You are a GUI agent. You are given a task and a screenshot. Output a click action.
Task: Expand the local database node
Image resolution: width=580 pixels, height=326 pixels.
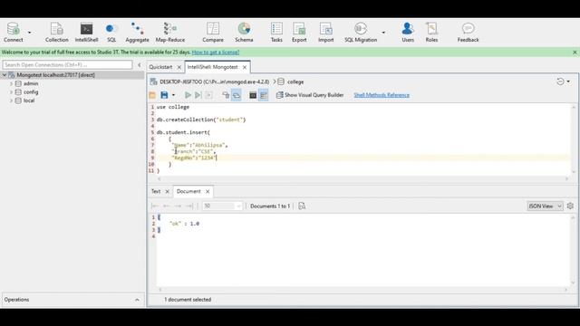click(11, 101)
